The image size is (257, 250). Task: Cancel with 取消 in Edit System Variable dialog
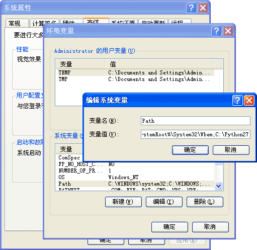(x=231, y=150)
